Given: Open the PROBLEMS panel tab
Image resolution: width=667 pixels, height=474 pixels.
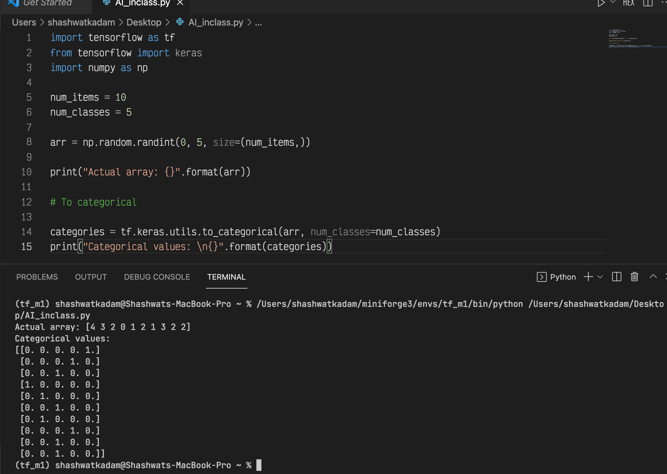Looking at the screenshot, I should [37, 277].
